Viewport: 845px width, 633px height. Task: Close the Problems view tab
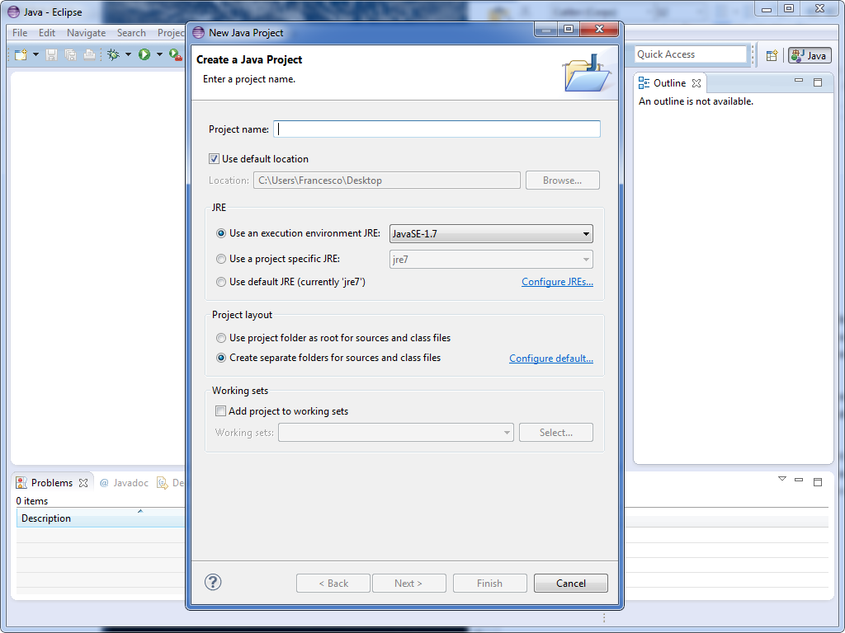[83, 483]
